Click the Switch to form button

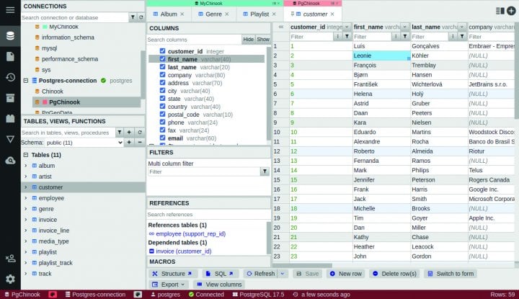click(x=451, y=274)
